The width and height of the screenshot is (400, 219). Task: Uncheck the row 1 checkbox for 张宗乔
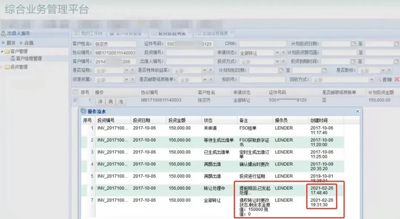click(75, 100)
